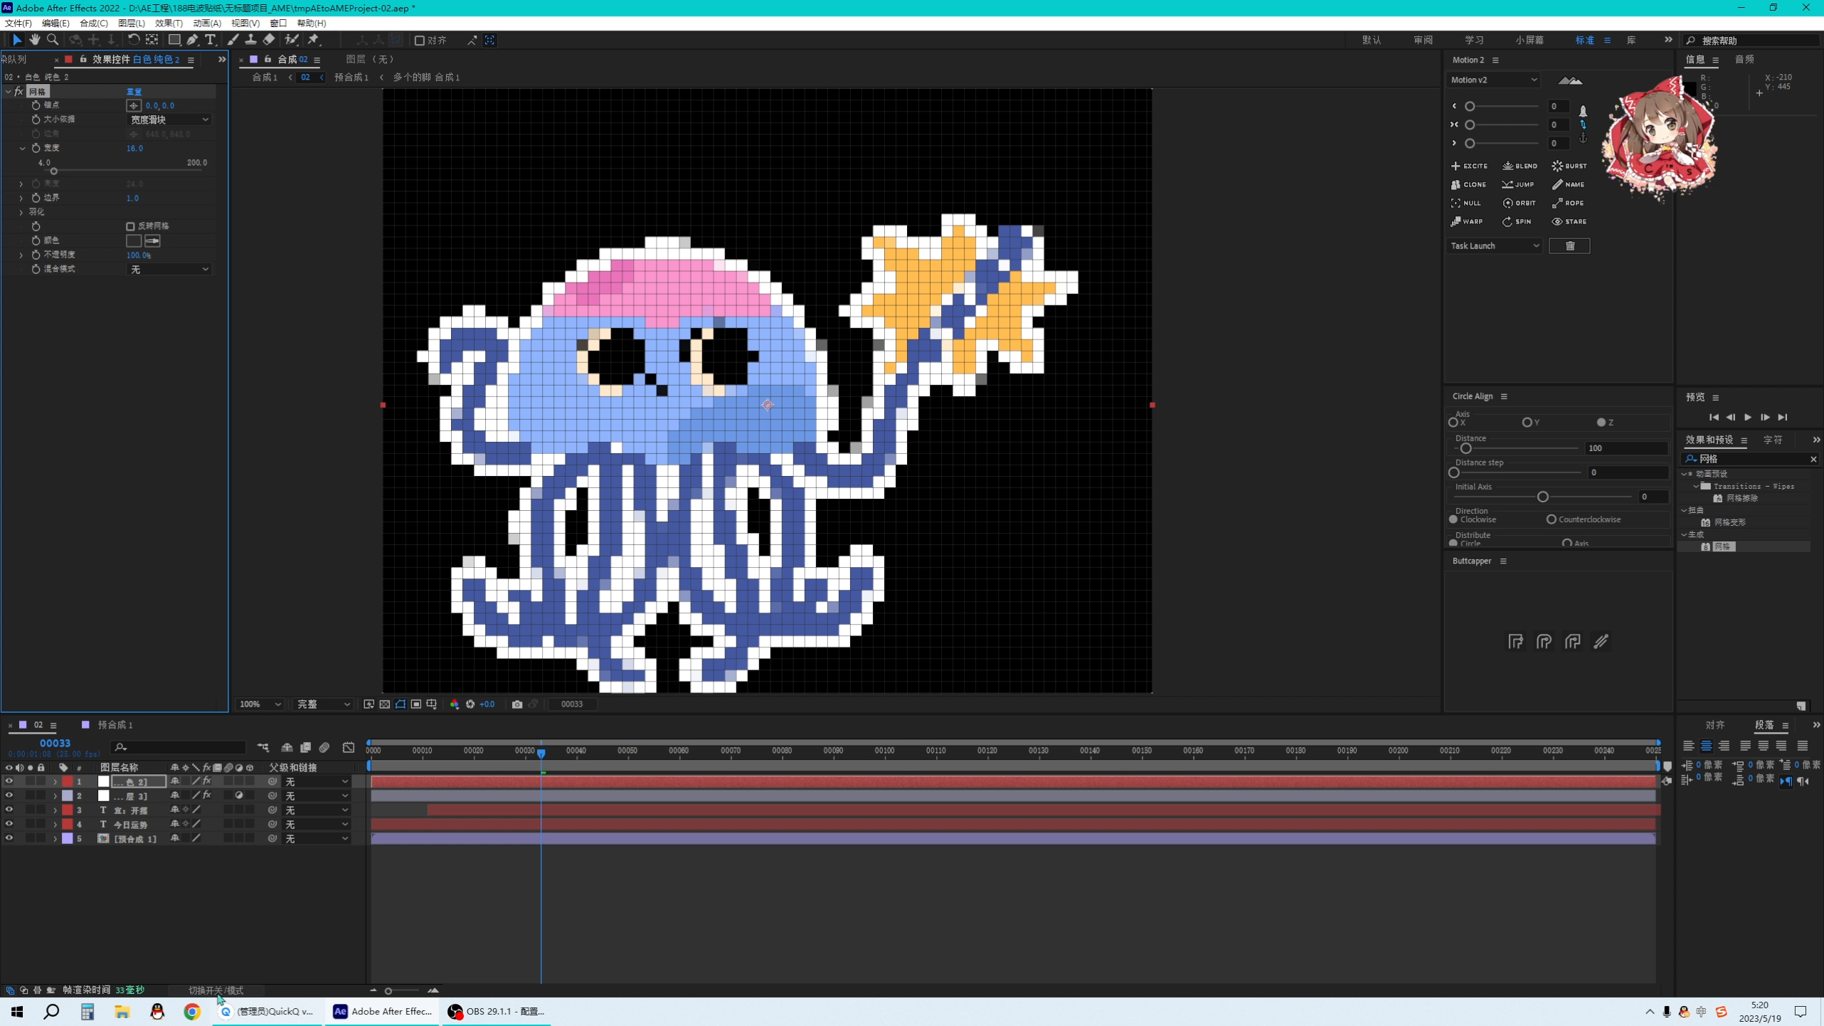The height and width of the screenshot is (1026, 1824).
Task: Select the Roto Brush tool
Action: click(x=291, y=40)
